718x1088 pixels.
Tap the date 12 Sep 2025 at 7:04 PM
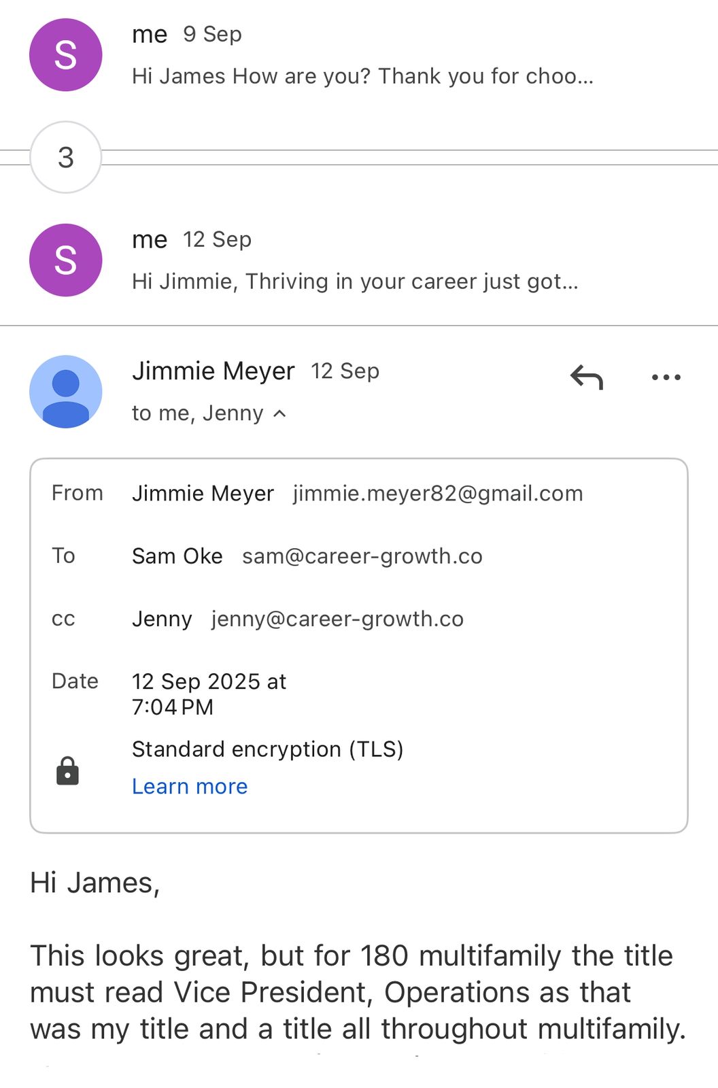209,694
